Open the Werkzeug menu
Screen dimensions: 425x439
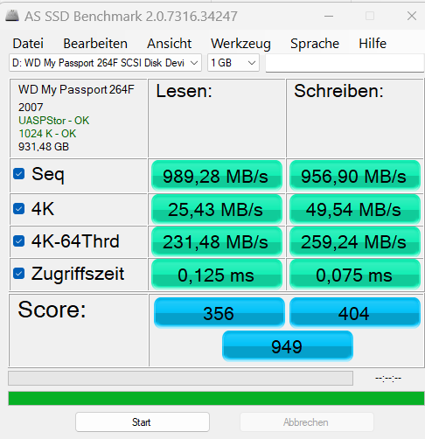tap(240, 44)
